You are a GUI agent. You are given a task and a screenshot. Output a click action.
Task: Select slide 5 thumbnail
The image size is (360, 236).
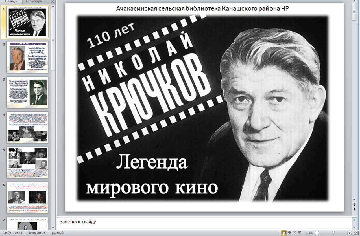pos(28,162)
